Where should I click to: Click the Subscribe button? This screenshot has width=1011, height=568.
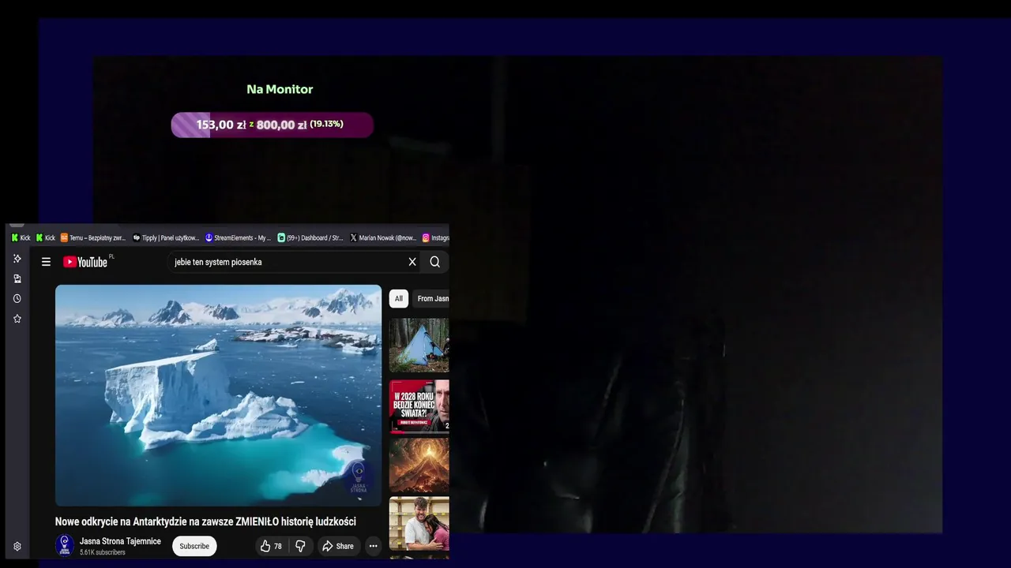(194, 546)
